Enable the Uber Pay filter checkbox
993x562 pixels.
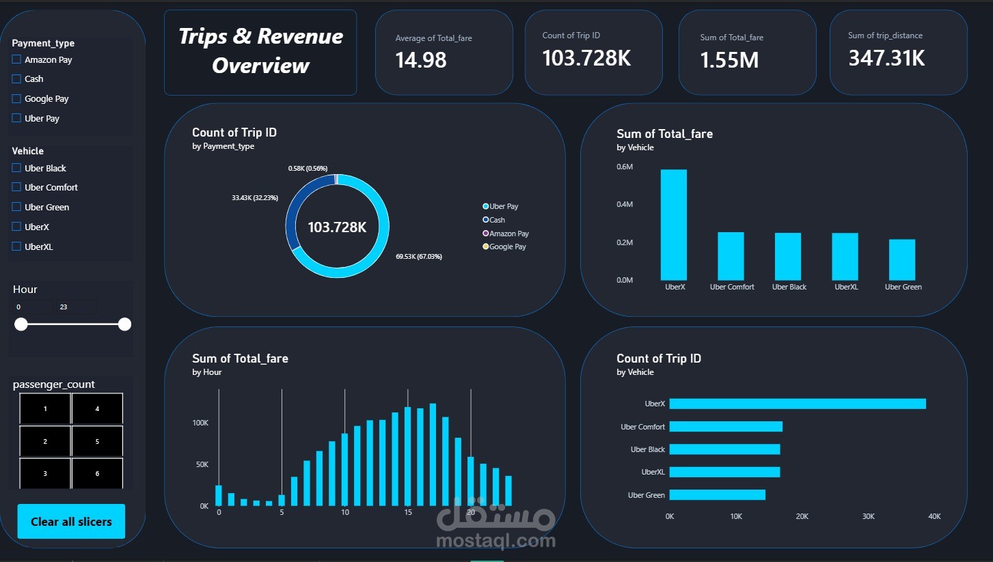click(x=16, y=118)
